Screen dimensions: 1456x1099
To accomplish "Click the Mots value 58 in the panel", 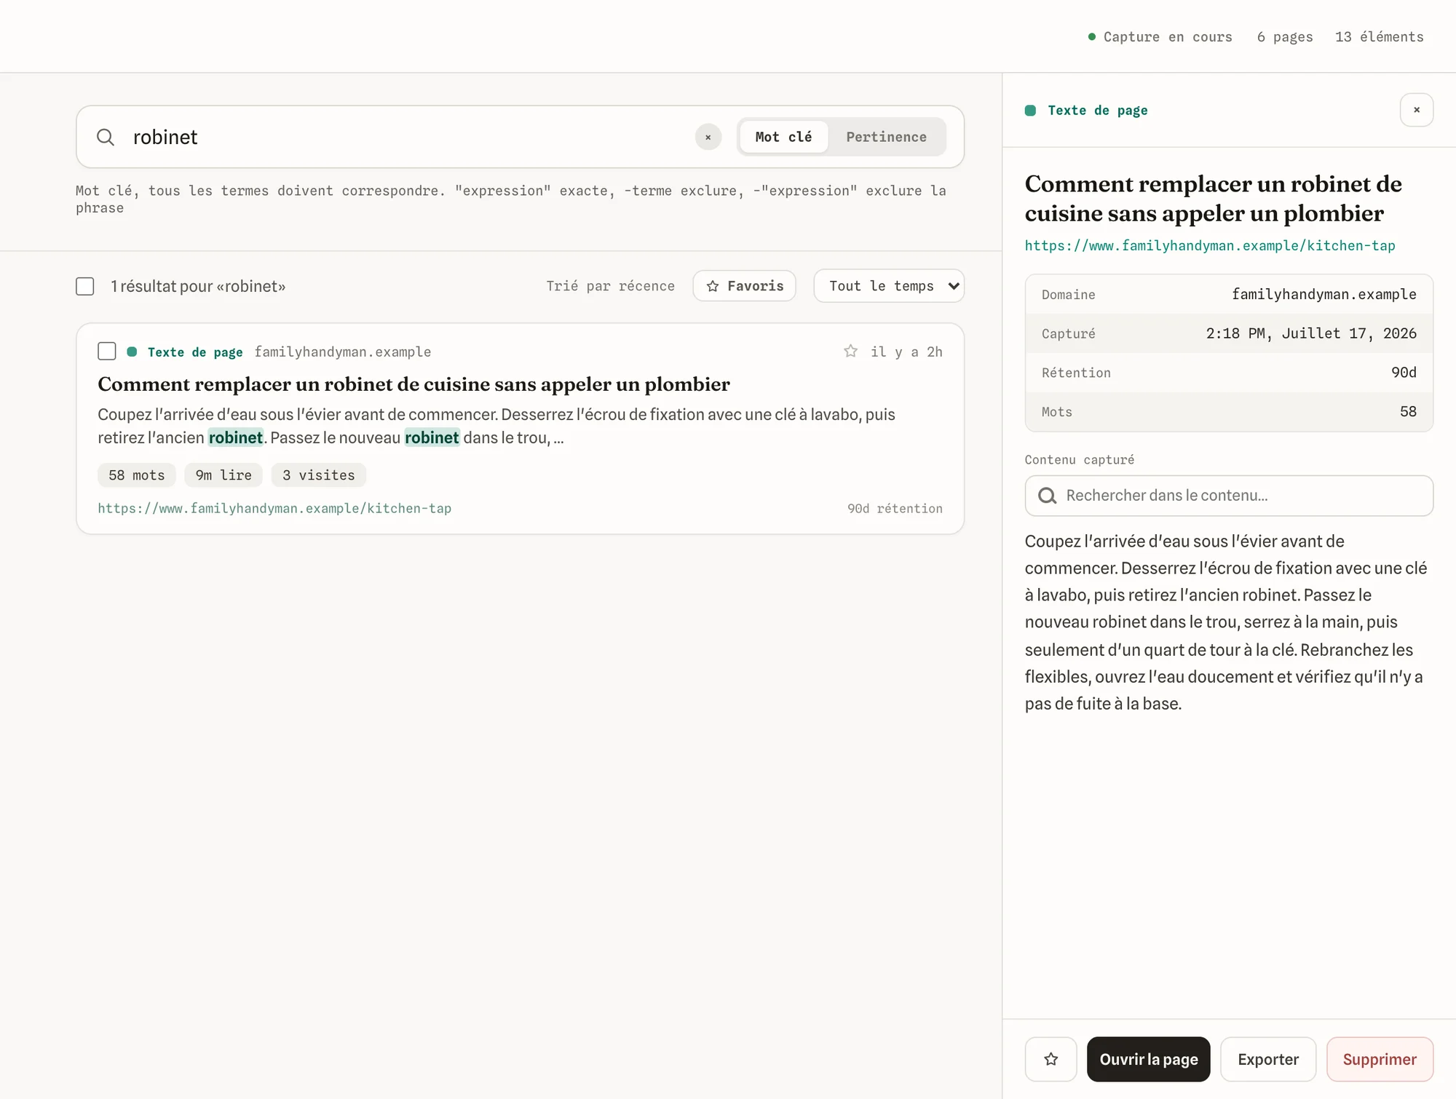I will 1408,412.
